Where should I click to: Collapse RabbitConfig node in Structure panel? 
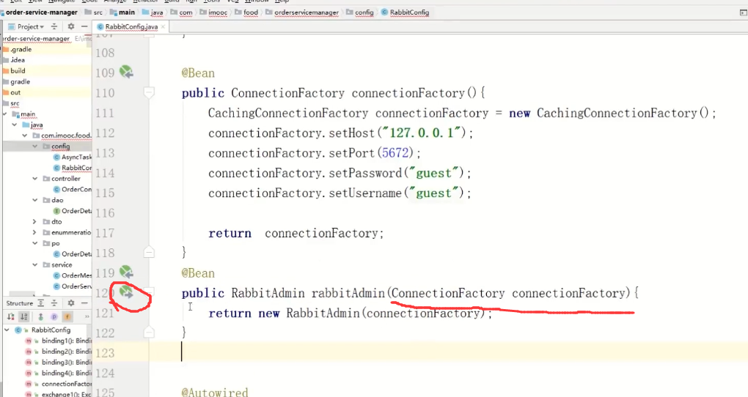pos(7,330)
